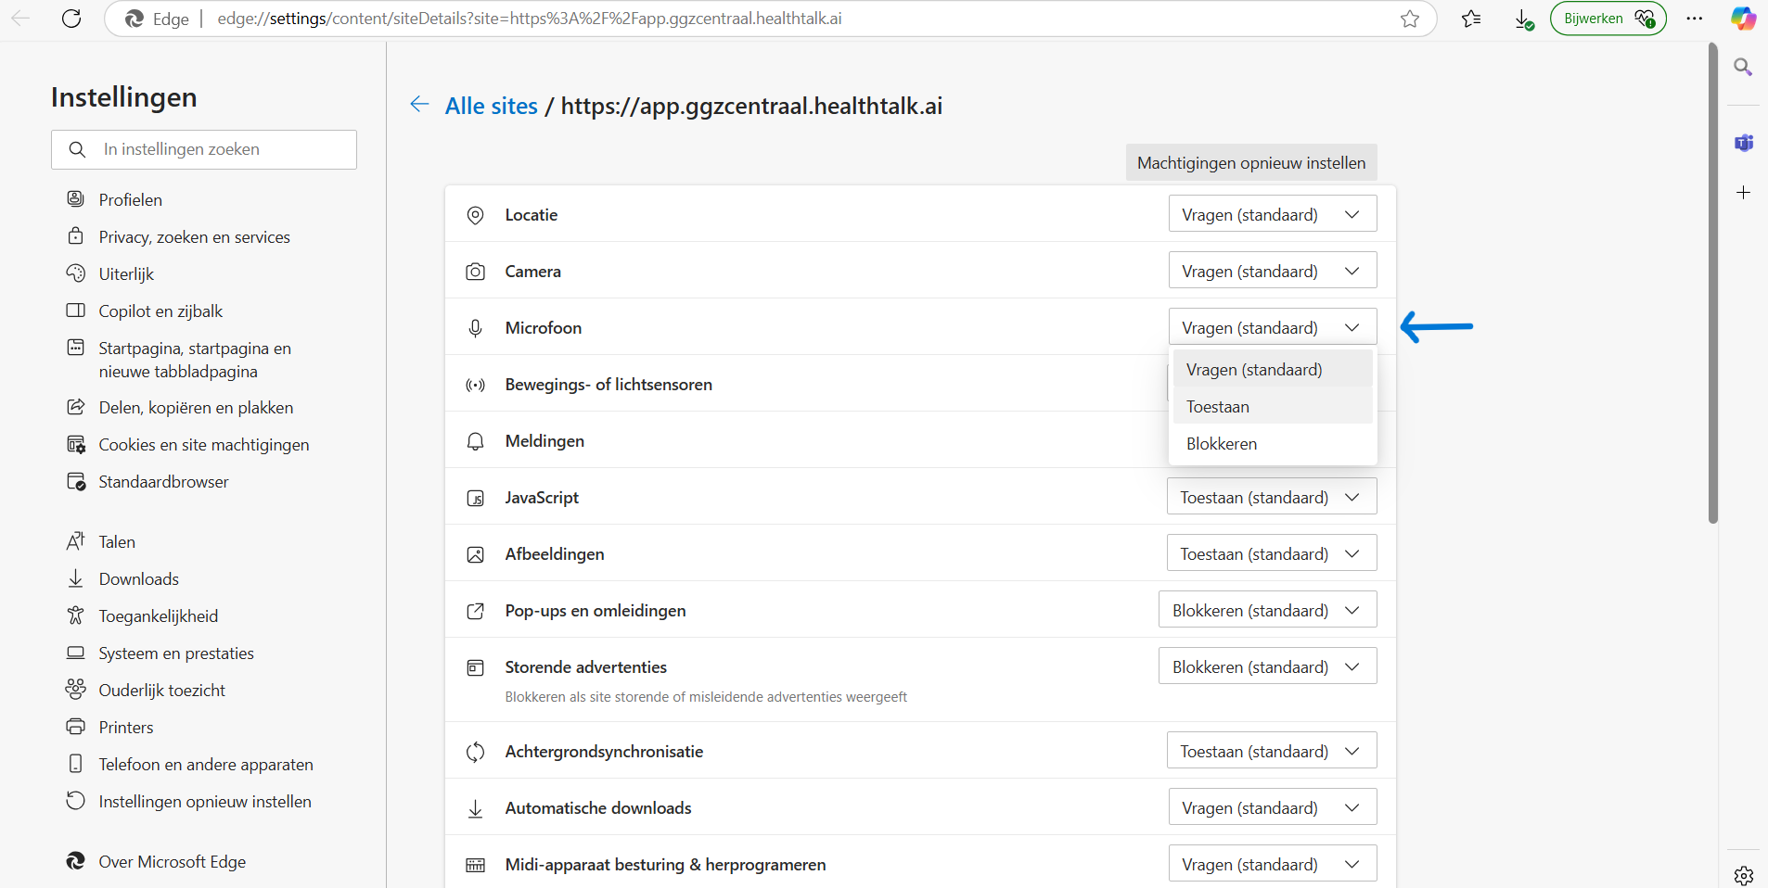Click Machtigingen opnieuw instellen button
The image size is (1768, 888).
[1250, 163]
